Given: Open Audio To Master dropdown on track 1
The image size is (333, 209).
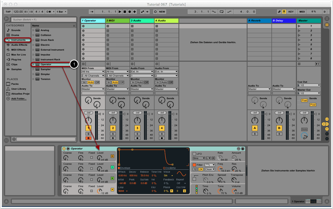Looking at the screenshot, I should click(93, 89).
